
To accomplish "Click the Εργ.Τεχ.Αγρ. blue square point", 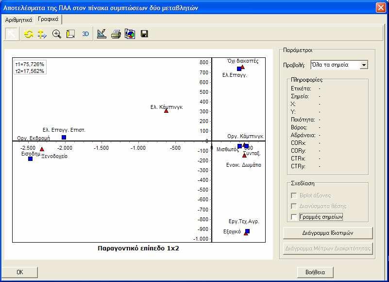I will coord(247,231).
